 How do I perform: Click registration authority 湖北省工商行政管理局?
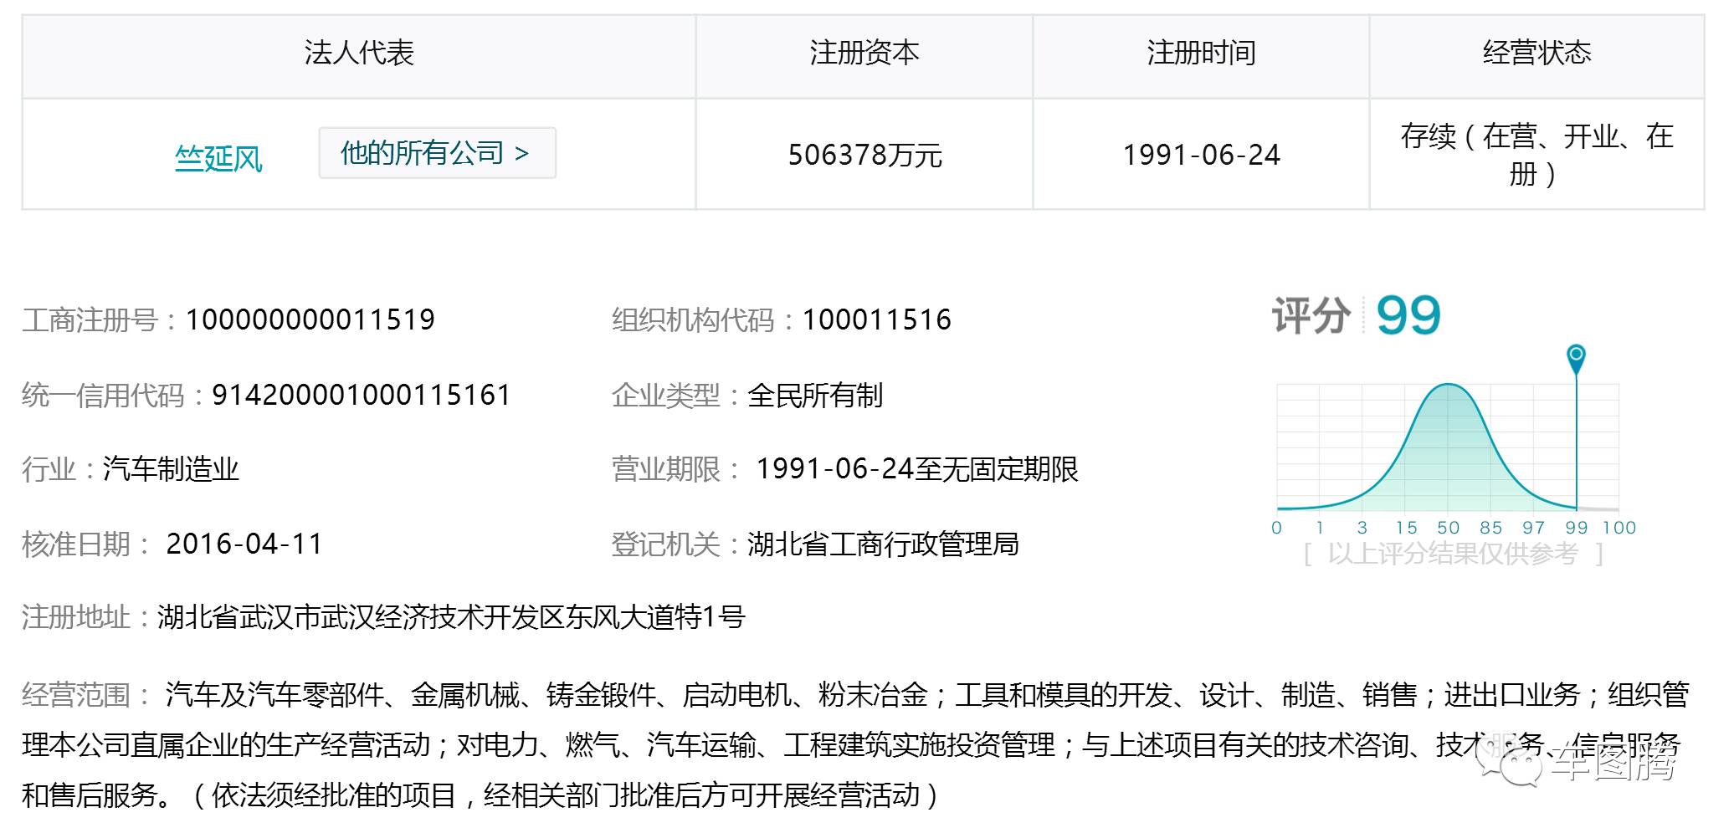coord(883,544)
